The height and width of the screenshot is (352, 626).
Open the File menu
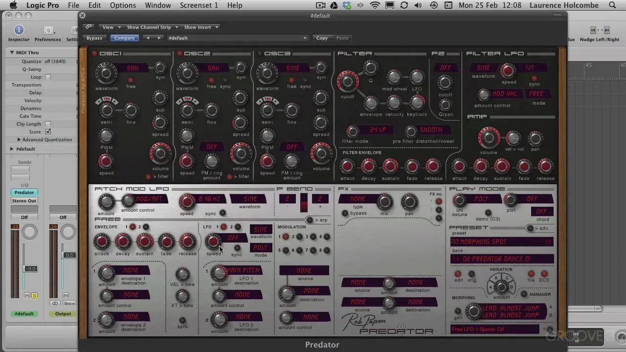pyautogui.click(x=73, y=5)
